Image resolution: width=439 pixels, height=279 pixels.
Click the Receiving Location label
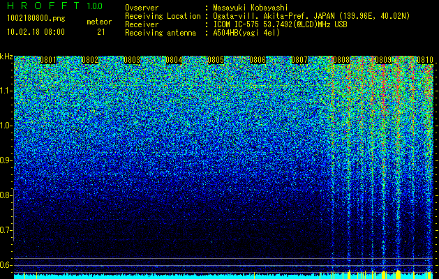(x=163, y=16)
